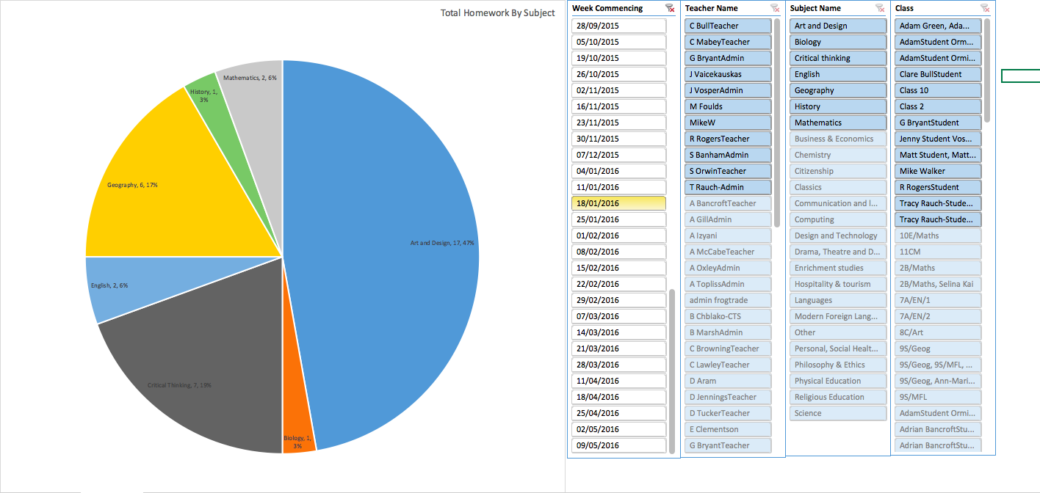The image size is (1040, 493).
Task: Select G BryantStudent class item
Action: (938, 123)
